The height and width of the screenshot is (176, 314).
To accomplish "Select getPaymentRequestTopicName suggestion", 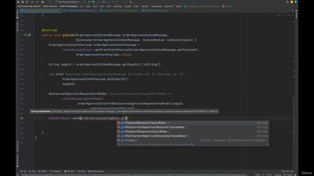I will click(x=193, y=123).
